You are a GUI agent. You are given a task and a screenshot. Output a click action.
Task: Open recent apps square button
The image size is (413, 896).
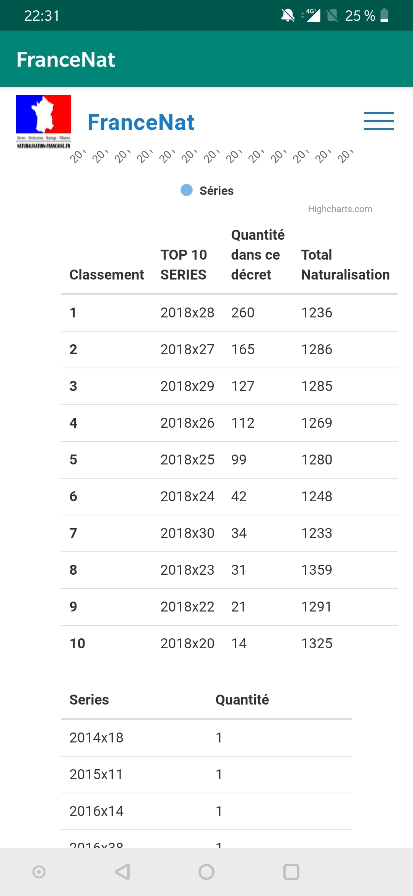coord(291,872)
